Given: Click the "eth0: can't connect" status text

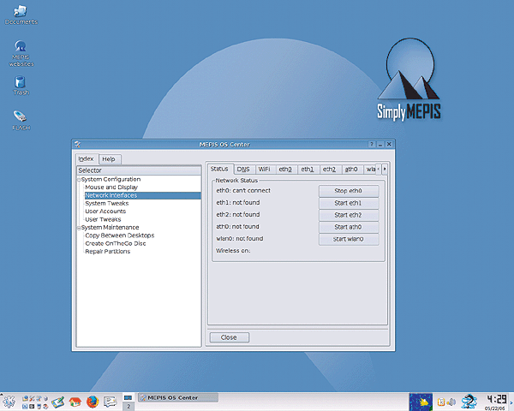Looking at the screenshot, I should point(243,190).
